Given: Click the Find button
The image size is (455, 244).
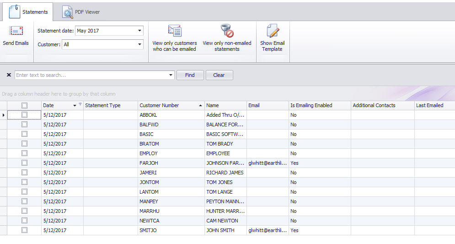Looking at the screenshot, I should 190,75.
